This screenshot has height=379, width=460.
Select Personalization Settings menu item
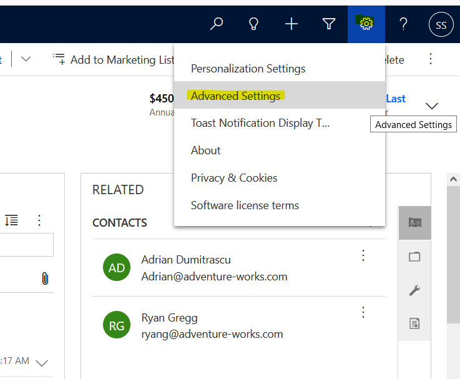point(248,68)
